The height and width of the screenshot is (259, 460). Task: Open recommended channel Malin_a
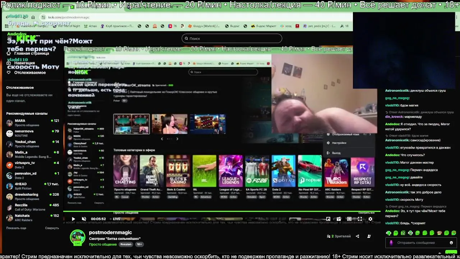pos(32,154)
